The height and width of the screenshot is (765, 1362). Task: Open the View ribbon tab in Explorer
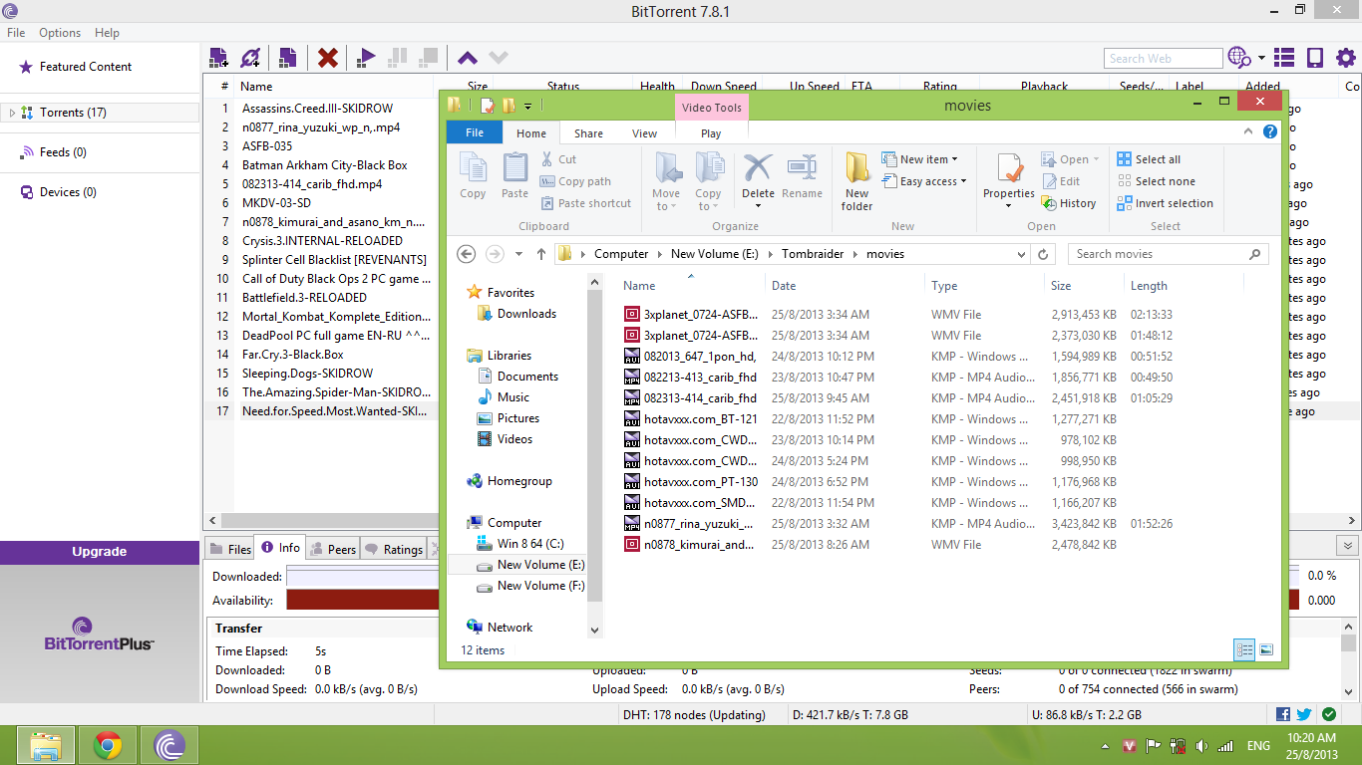644,133
